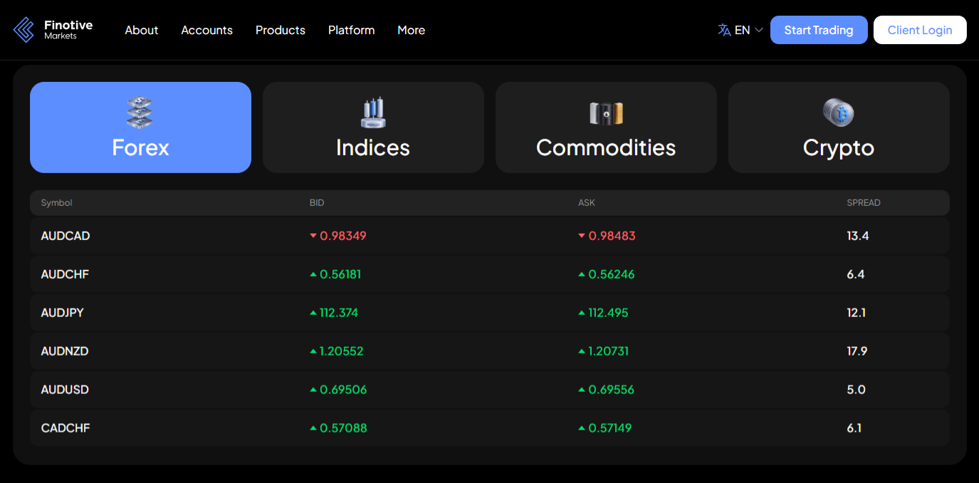Click the SPREAD column header
This screenshot has width=979, height=483.
[864, 203]
